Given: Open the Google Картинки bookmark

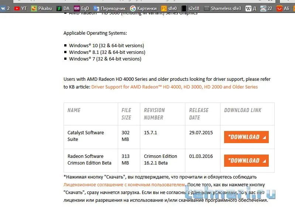Looking at the screenshot, I should pos(143,8).
